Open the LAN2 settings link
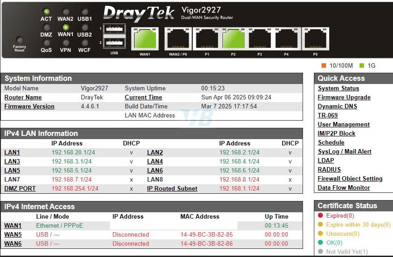Image resolution: width=393 pixels, height=257 pixels. pyautogui.click(x=155, y=152)
